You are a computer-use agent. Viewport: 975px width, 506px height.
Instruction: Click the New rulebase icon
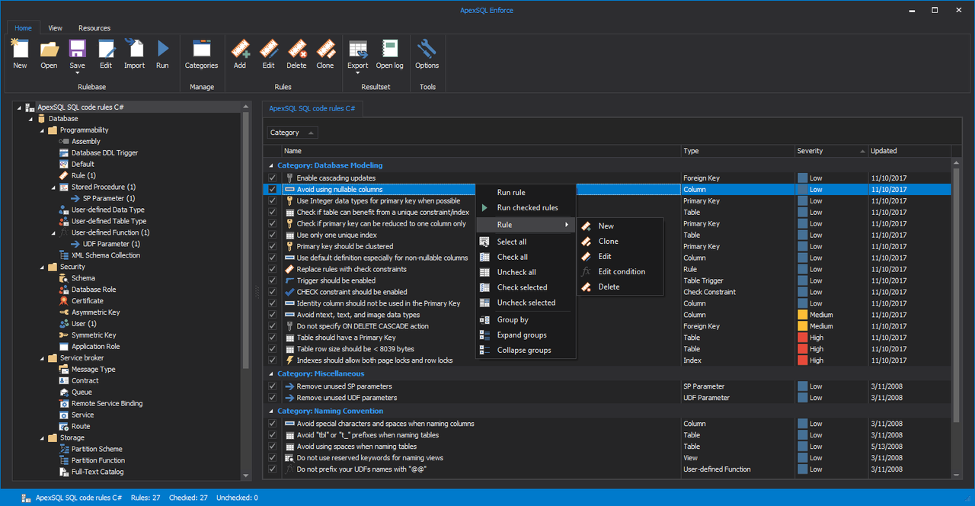point(20,50)
